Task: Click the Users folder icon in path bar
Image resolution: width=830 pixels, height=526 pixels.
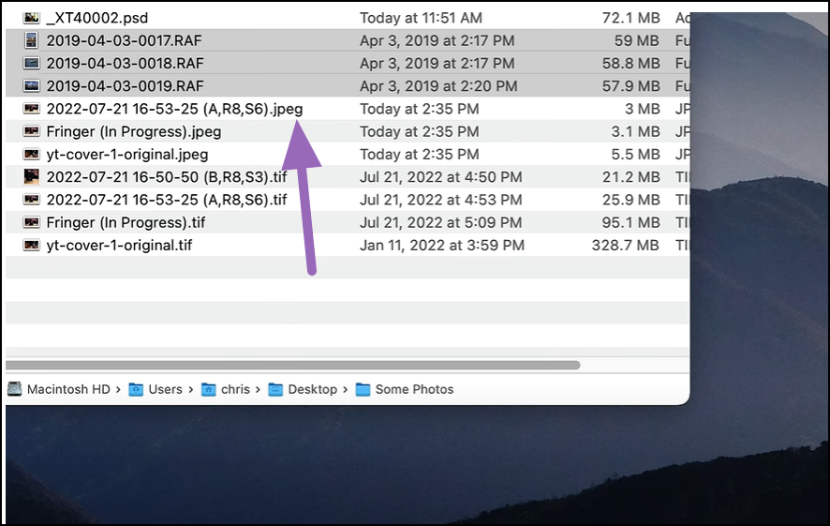Action: [x=136, y=389]
